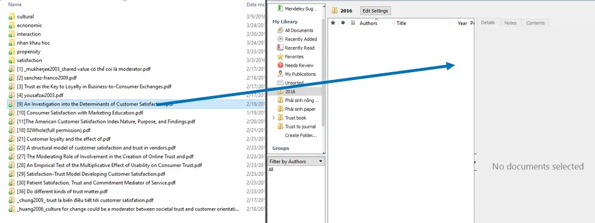
Task: Select [30] Patient Satisfaction, Trust and Commitment pdf
Action: click(96, 182)
